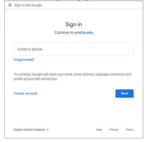
Task: Focus the Email or phone field
Action: click(x=74, y=49)
